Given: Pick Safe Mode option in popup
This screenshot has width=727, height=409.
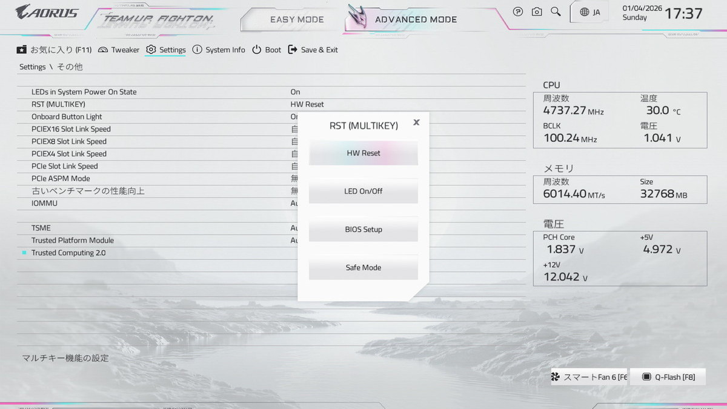Looking at the screenshot, I should pos(363,268).
